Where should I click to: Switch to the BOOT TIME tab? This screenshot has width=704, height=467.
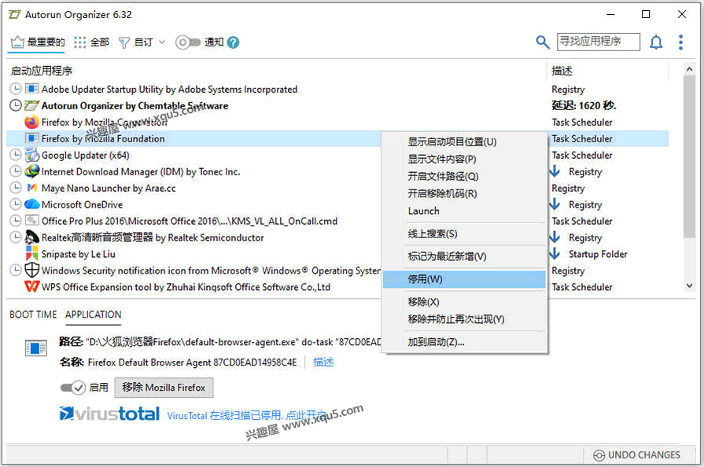pyautogui.click(x=33, y=314)
